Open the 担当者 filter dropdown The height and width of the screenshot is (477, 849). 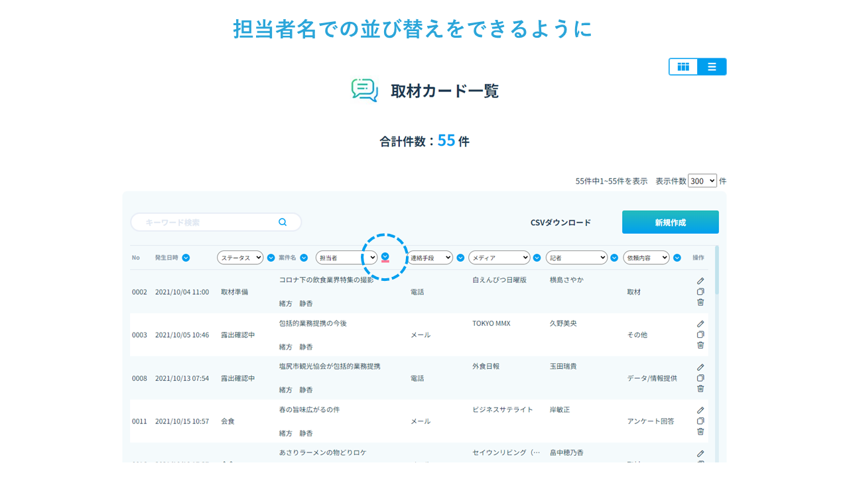point(346,258)
